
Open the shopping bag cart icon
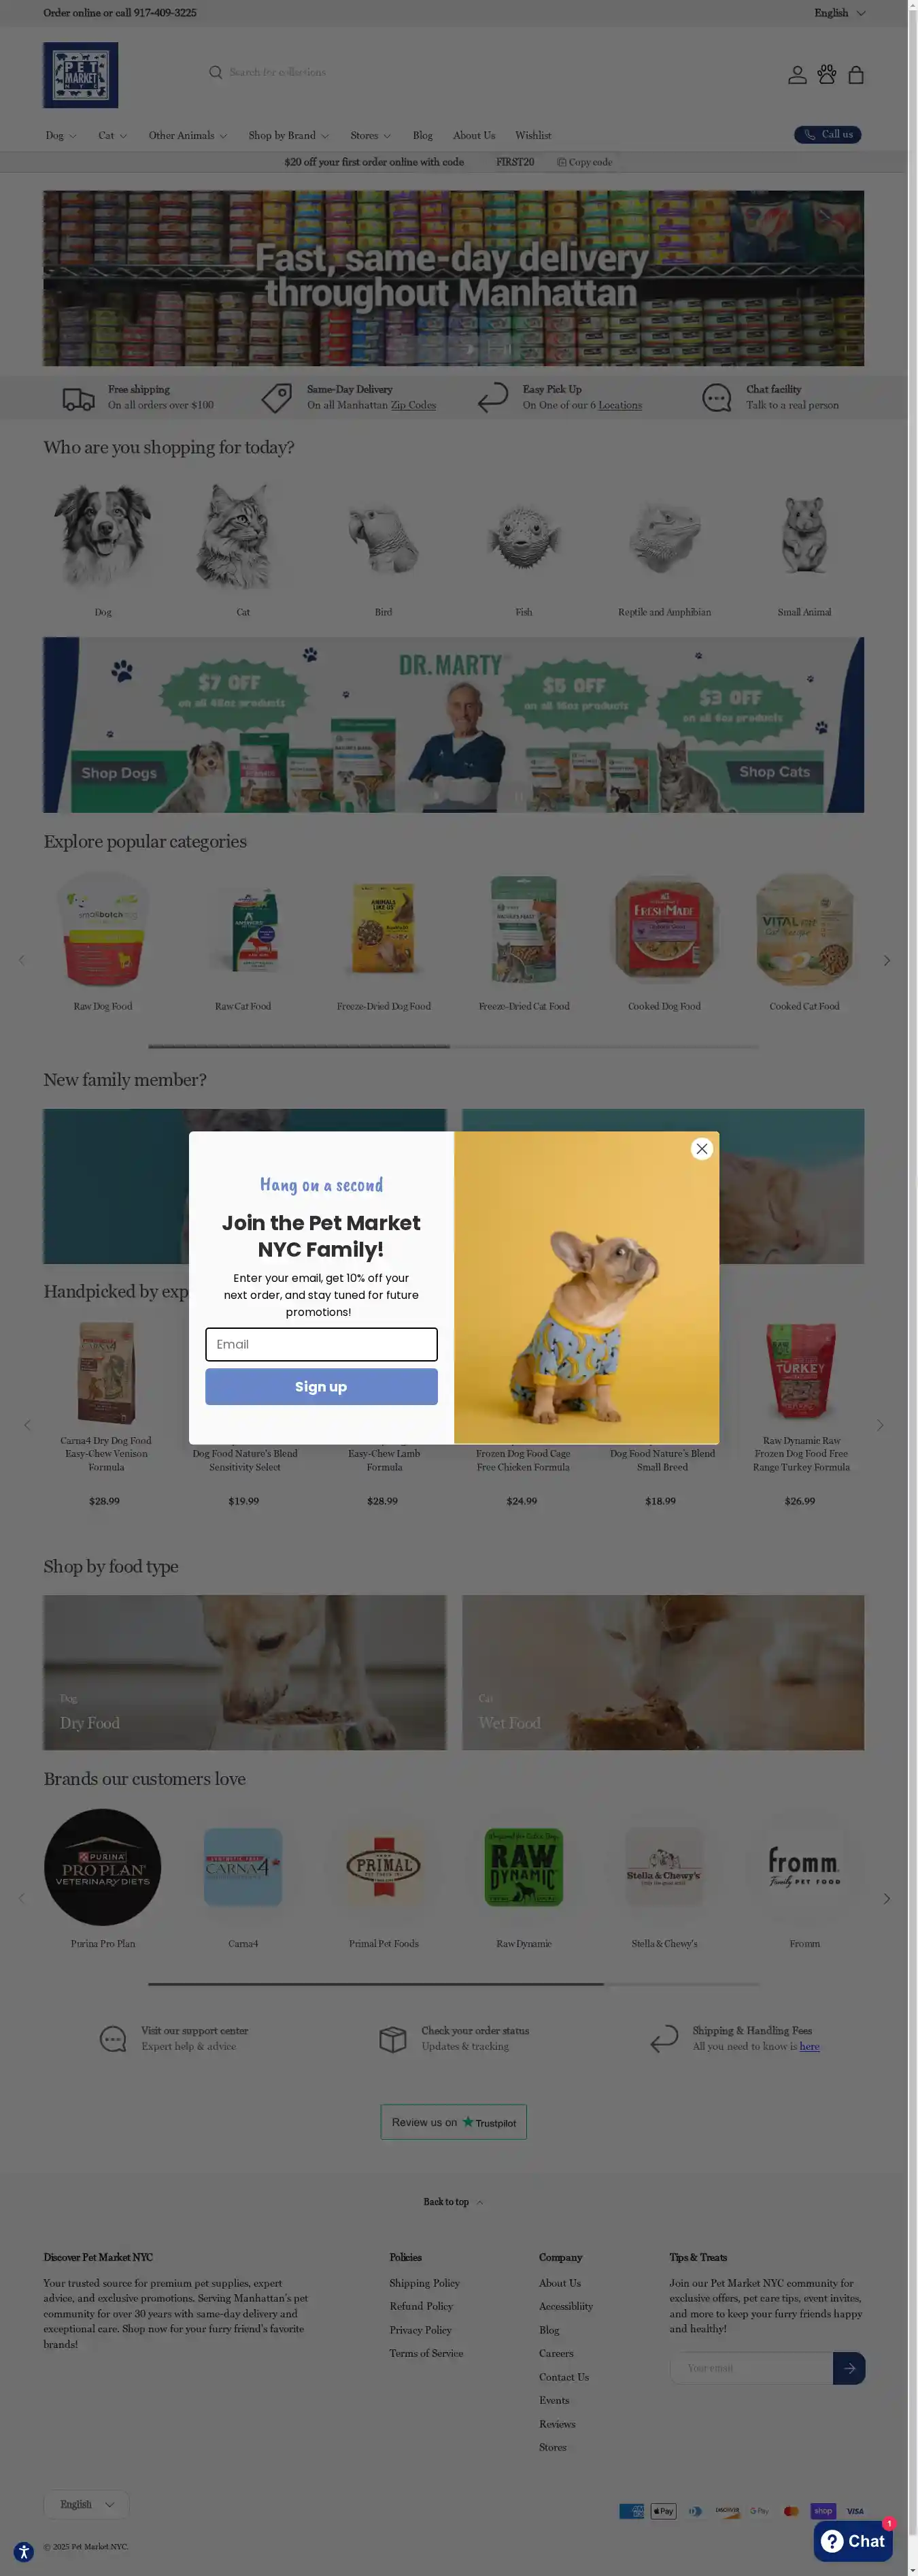click(x=856, y=75)
